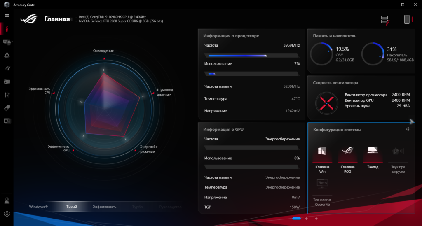The height and width of the screenshot is (226, 422).
Task: Select the Windows® operating mode
Action: pos(38,207)
